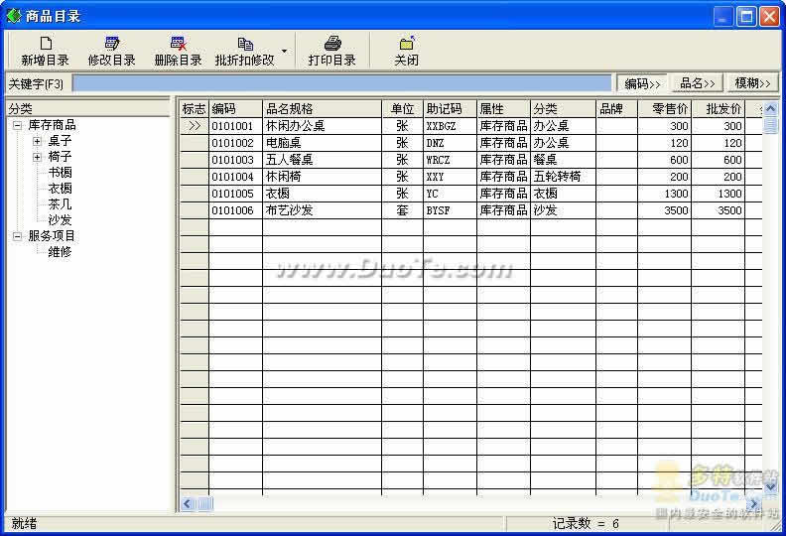The image size is (786, 536).
Task: Collapse the 服务项目 tree node
Action: (x=18, y=236)
